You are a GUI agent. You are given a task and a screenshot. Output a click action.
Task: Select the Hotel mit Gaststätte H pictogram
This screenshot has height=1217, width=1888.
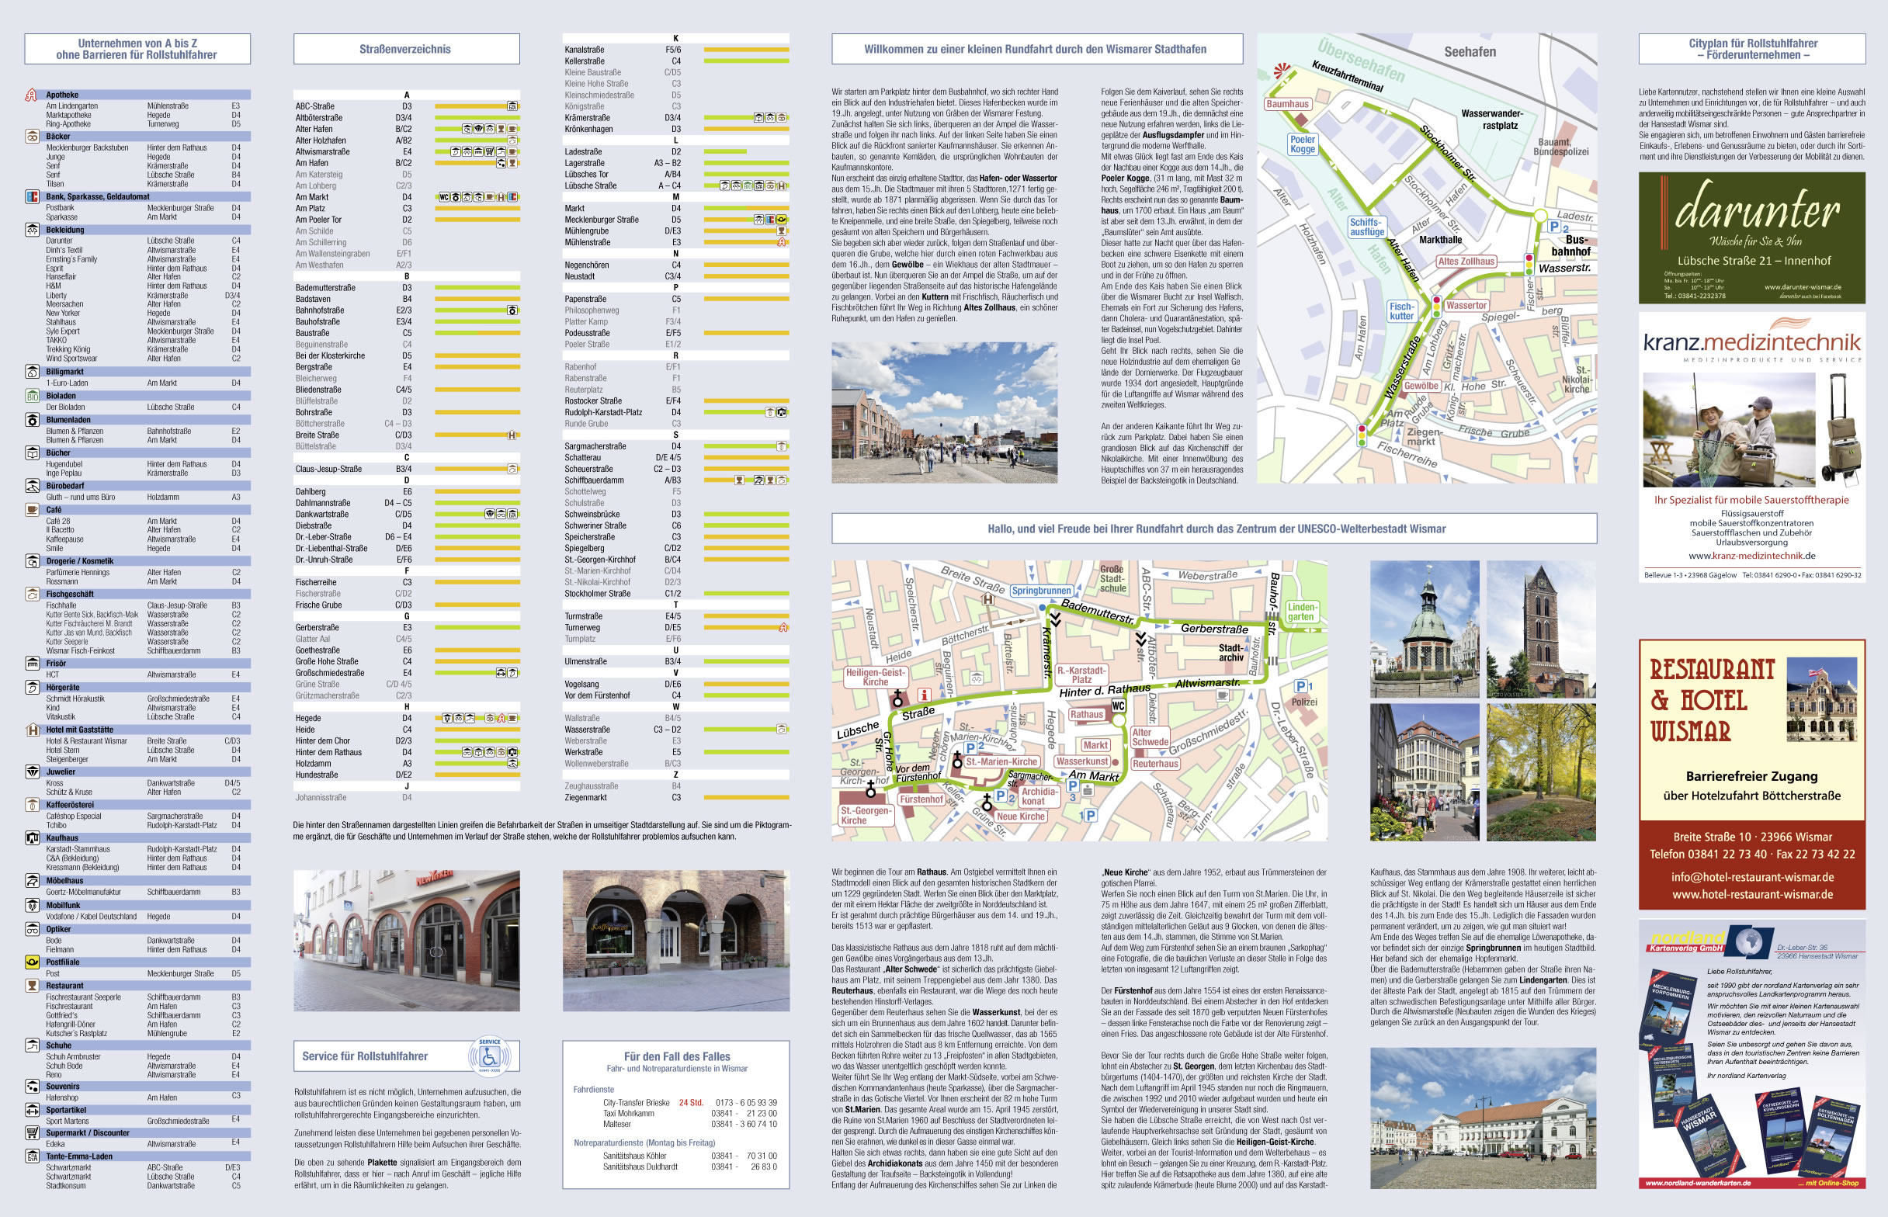(x=32, y=730)
